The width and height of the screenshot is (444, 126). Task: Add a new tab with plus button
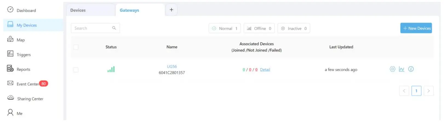pos(171,10)
